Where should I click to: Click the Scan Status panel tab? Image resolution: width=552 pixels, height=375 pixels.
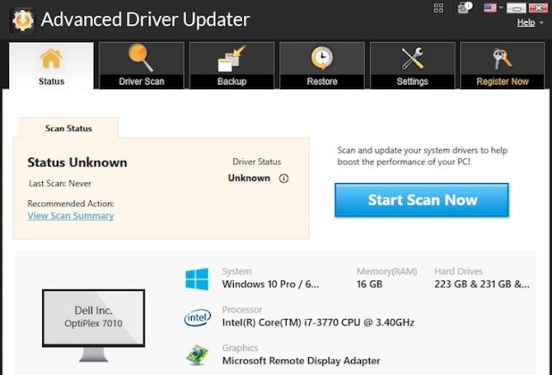pos(69,128)
